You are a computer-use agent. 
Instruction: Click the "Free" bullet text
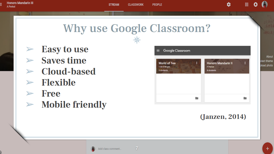51,93
